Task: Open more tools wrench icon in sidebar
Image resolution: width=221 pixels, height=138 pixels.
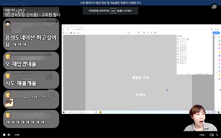Action: tap(219, 79)
